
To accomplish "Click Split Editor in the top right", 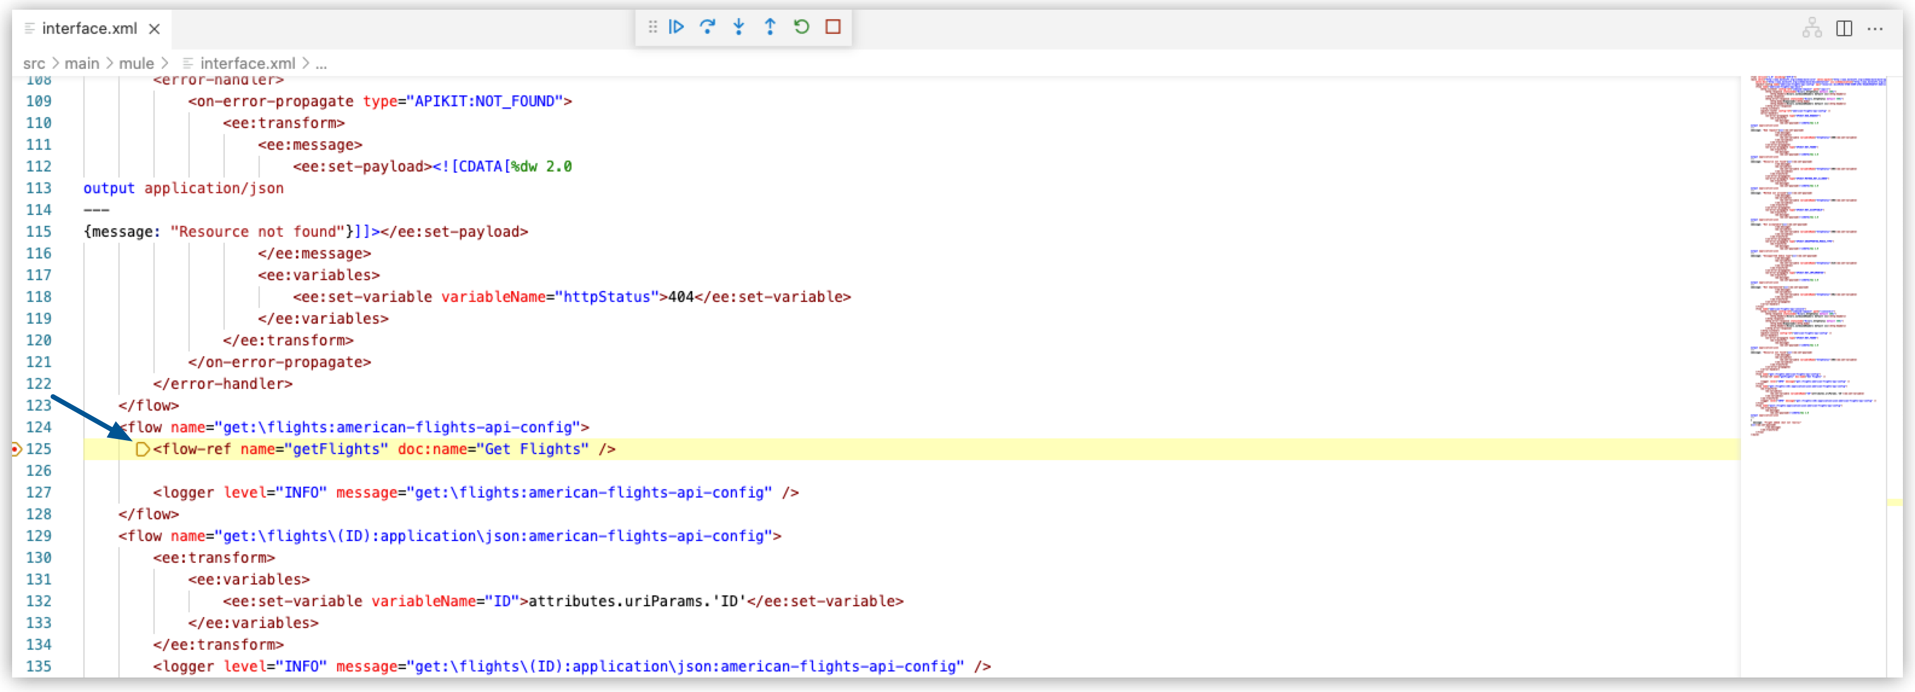I will coord(1844,28).
